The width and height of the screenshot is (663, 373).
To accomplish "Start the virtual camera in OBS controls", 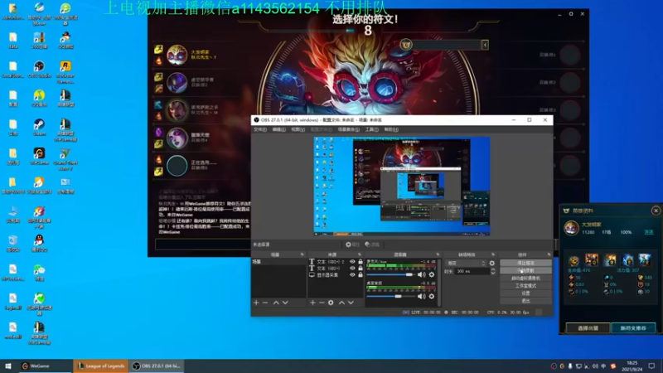I will (525, 279).
